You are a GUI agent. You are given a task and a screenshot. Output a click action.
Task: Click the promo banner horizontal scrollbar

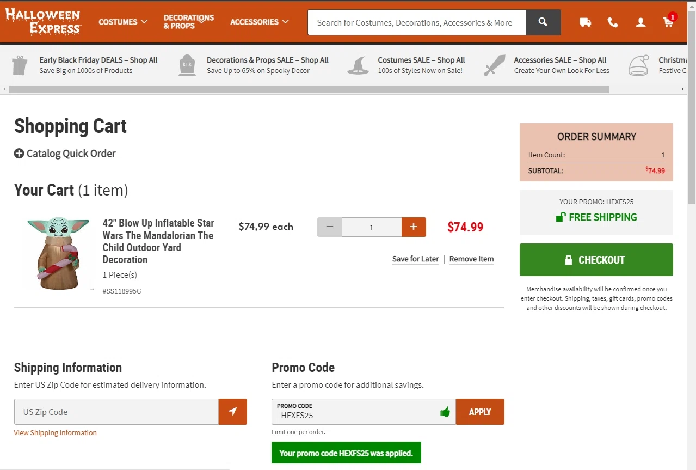tap(309, 89)
